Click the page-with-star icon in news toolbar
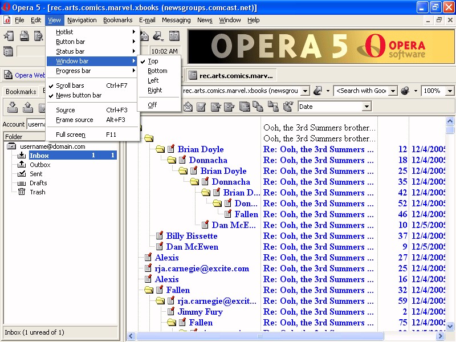 [x=215, y=107]
